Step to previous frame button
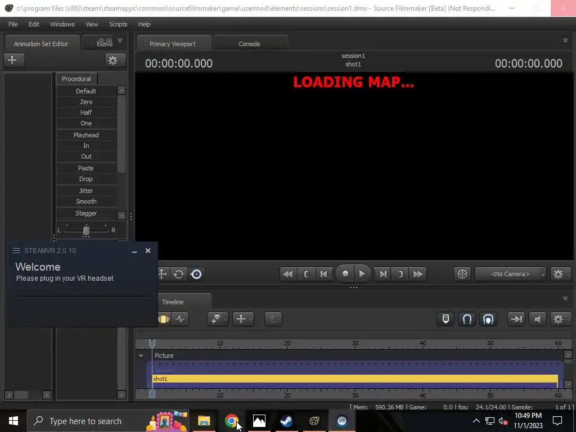The height and width of the screenshot is (432, 576). coord(323,274)
